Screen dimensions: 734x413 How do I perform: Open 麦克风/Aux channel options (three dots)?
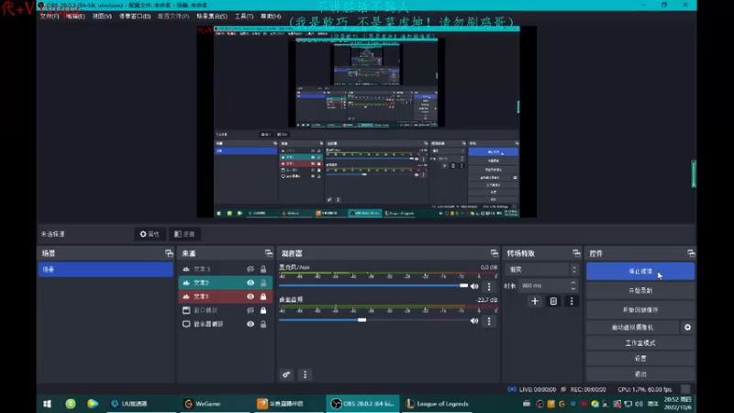489,286
